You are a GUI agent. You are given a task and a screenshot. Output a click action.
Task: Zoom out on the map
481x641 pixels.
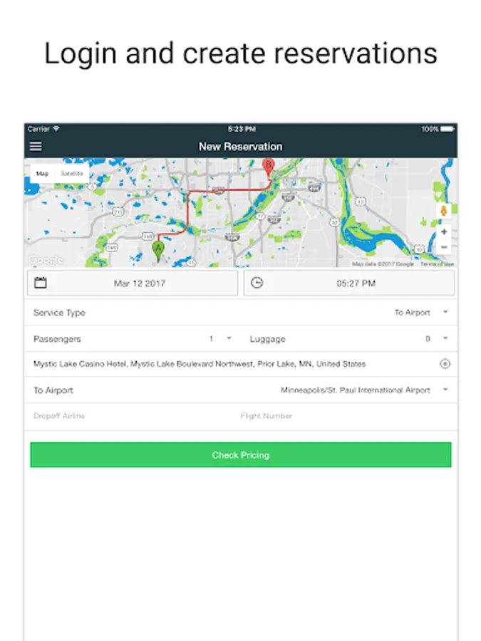pyautogui.click(x=444, y=247)
